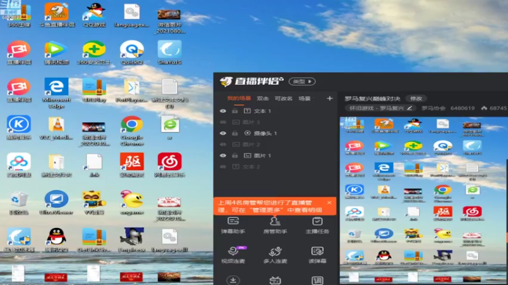
Task: Open the 主播任务 streamer tasks tool
Action: click(317, 225)
